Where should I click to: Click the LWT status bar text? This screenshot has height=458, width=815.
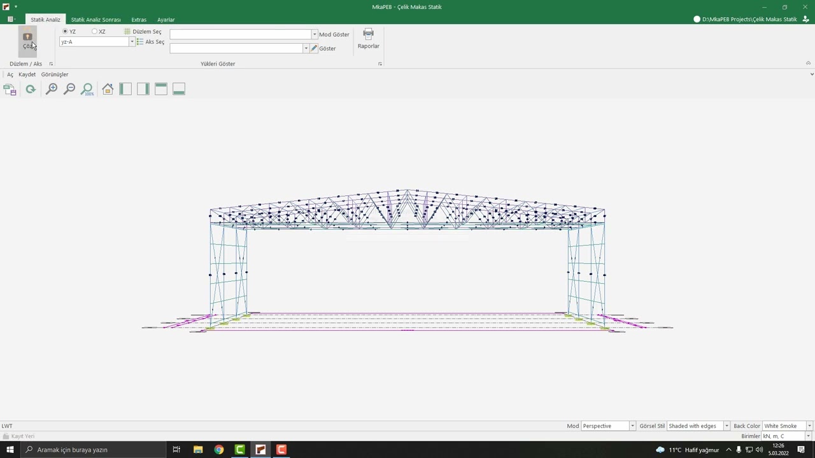[7, 426]
